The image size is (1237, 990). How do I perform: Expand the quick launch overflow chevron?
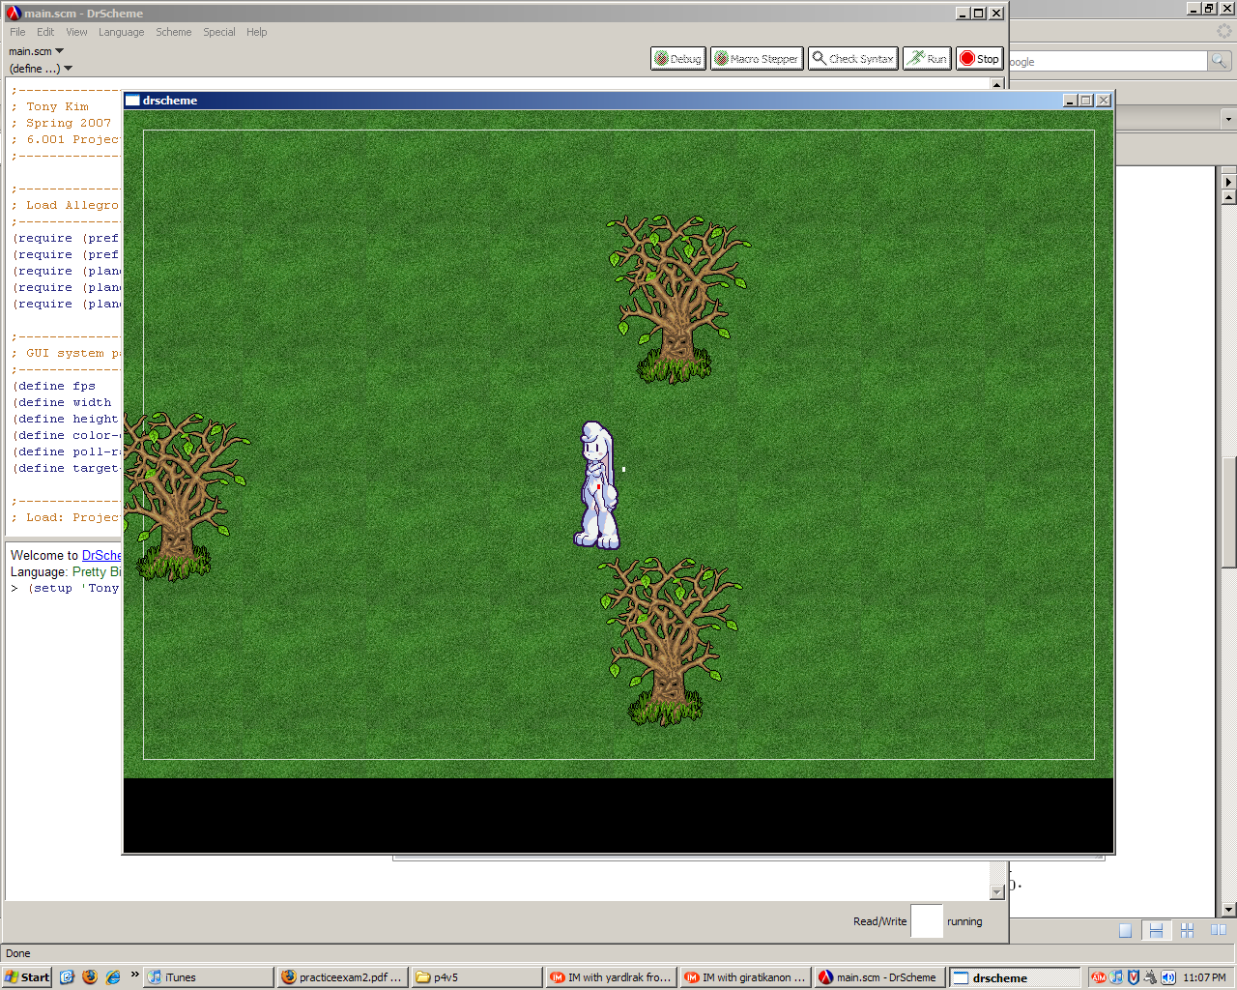134,975
